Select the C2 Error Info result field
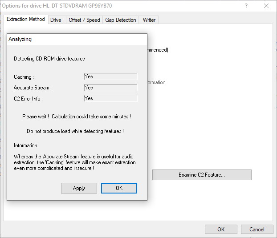This screenshot has height=238, width=277. [110, 98]
